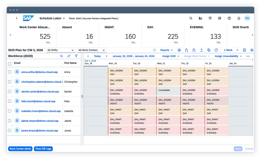Viewport: 261px width, 159px height.
Task: Check the anna.arthur row checkbox
Action: [10, 72]
